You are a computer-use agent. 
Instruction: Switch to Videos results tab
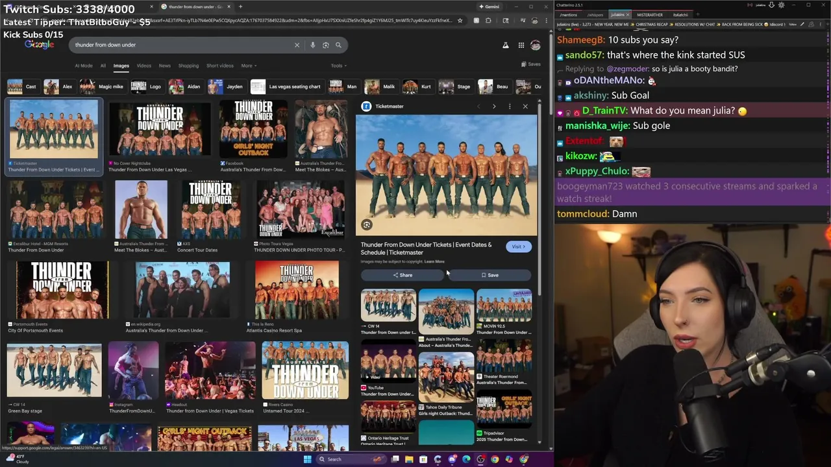(143, 66)
